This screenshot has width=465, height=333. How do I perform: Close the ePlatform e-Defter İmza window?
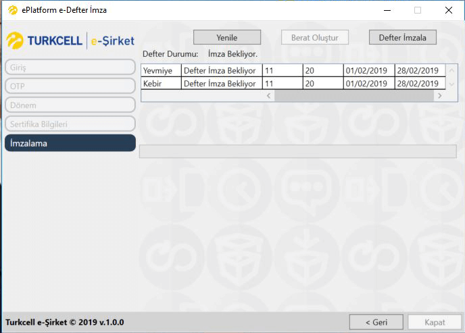coord(448,10)
